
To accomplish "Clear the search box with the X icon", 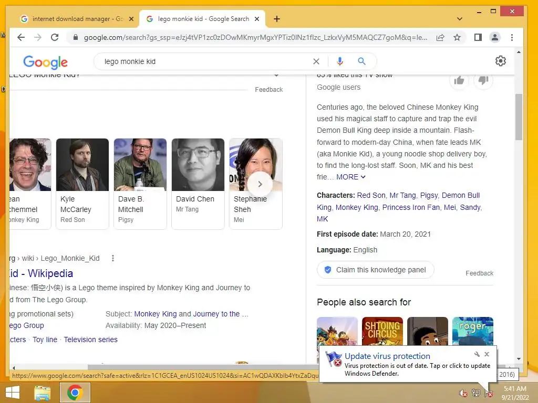I will point(316,61).
